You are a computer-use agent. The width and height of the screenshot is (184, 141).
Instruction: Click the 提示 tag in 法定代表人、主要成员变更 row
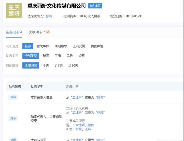coord(13,118)
